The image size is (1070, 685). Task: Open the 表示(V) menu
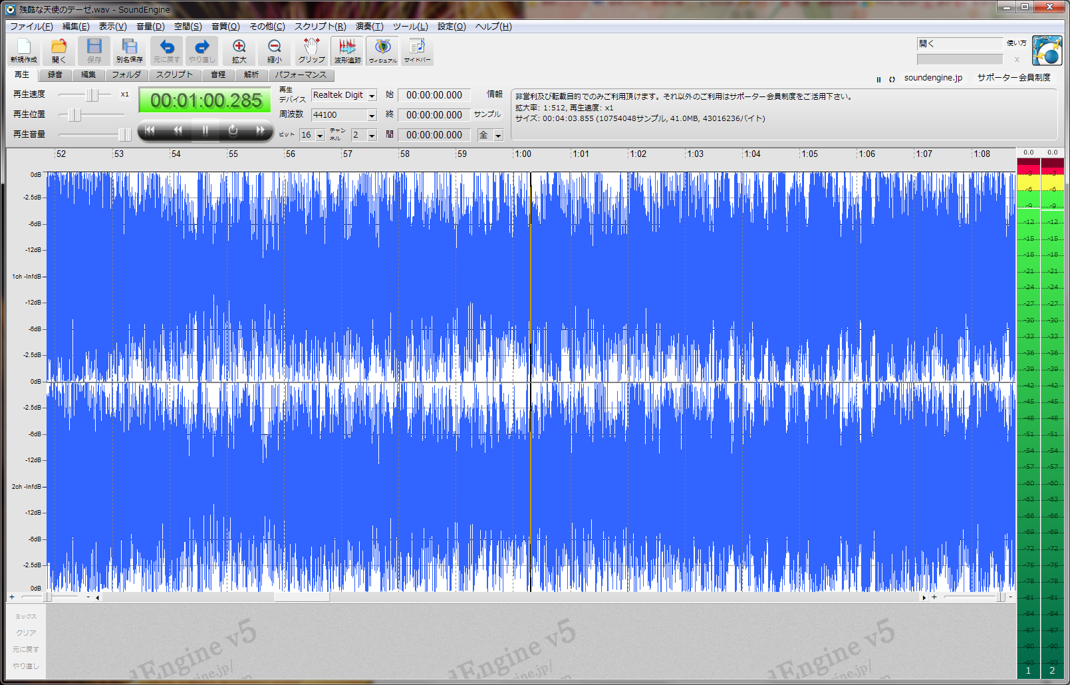pyautogui.click(x=112, y=27)
